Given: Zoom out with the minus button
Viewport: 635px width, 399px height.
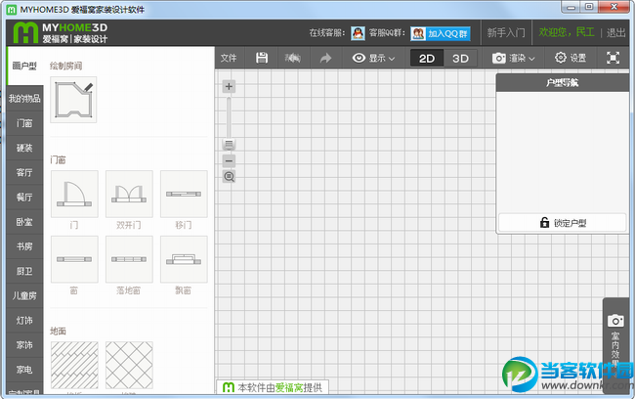Looking at the screenshot, I should pyautogui.click(x=229, y=161).
